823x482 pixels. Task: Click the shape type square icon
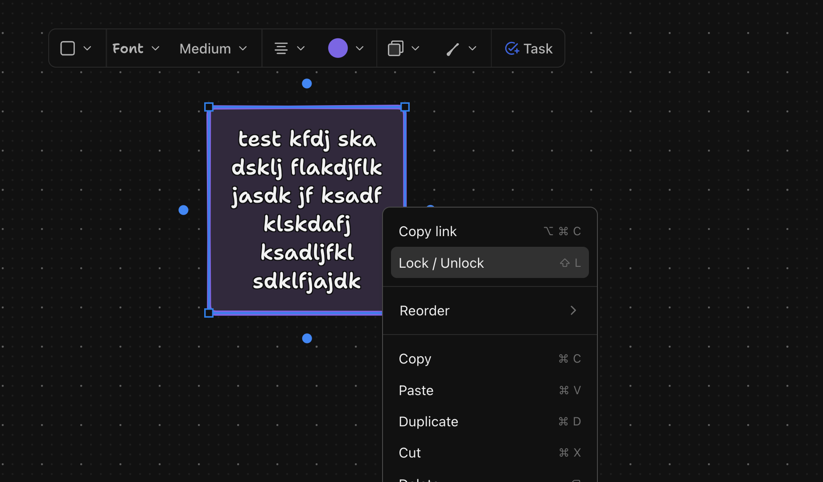point(67,48)
